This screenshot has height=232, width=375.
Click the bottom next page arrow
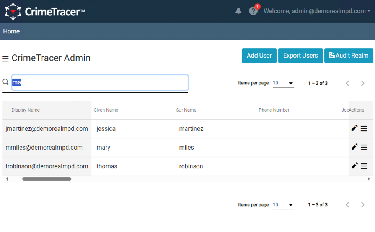tap(363, 205)
